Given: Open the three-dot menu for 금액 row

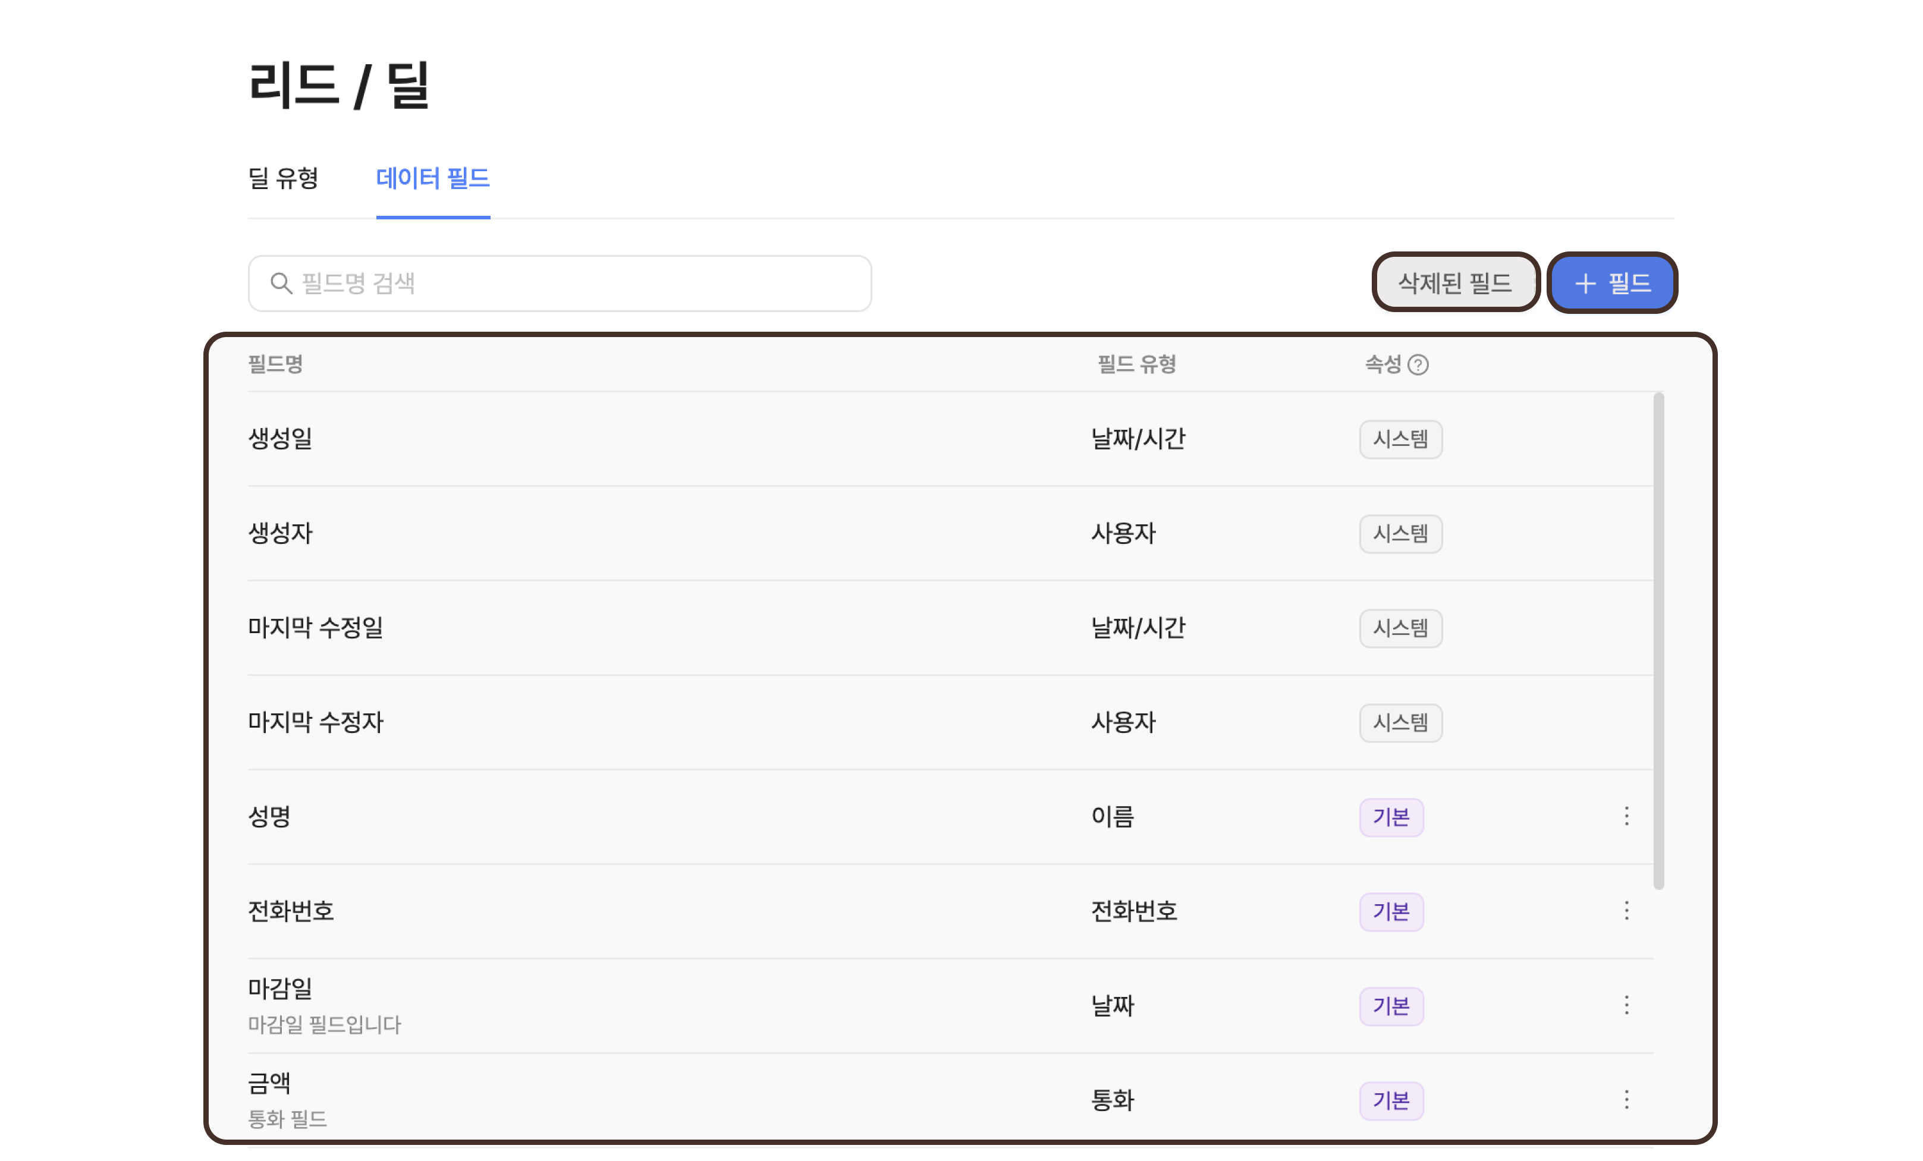Looking at the screenshot, I should (x=1626, y=1099).
